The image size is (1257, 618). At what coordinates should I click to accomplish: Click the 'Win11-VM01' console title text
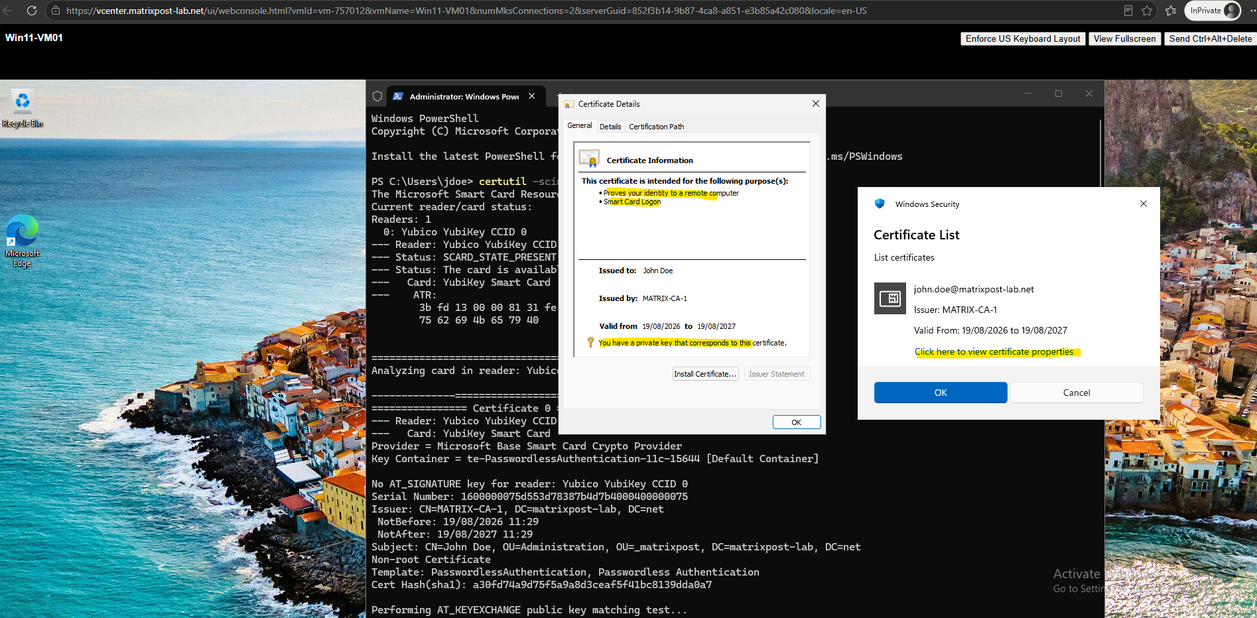pyautogui.click(x=34, y=38)
